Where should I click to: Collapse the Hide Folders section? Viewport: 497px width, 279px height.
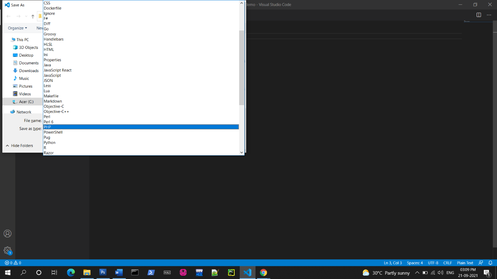(x=20, y=145)
